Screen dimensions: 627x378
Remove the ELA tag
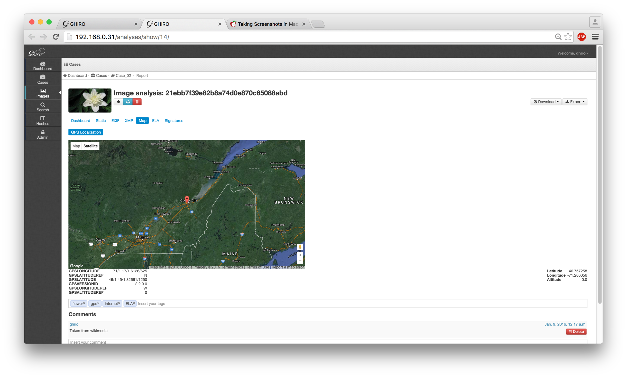134,303
